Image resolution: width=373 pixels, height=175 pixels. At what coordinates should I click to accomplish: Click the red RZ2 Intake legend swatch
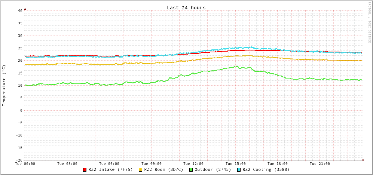click(x=85, y=170)
